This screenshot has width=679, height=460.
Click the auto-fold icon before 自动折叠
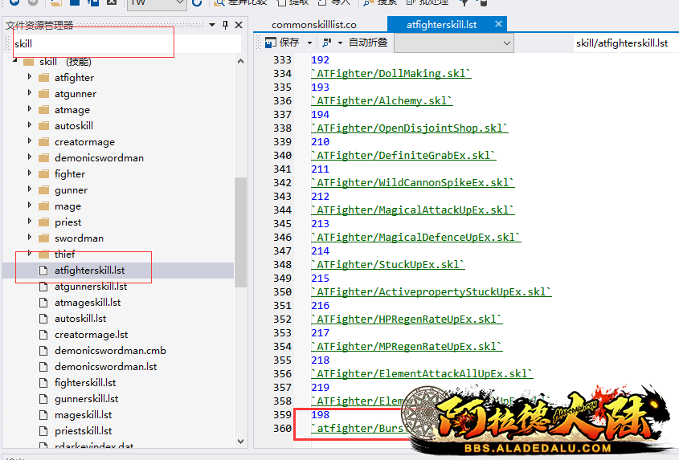(x=326, y=43)
